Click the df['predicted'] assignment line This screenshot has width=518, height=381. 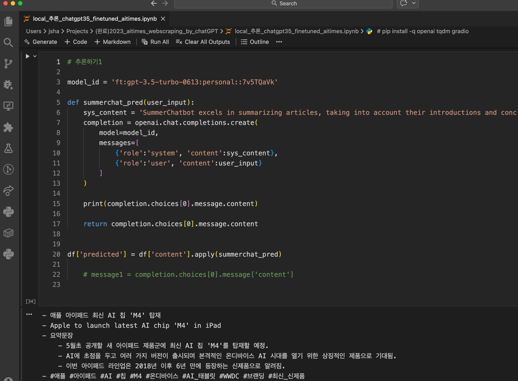[x=174, y=254]
